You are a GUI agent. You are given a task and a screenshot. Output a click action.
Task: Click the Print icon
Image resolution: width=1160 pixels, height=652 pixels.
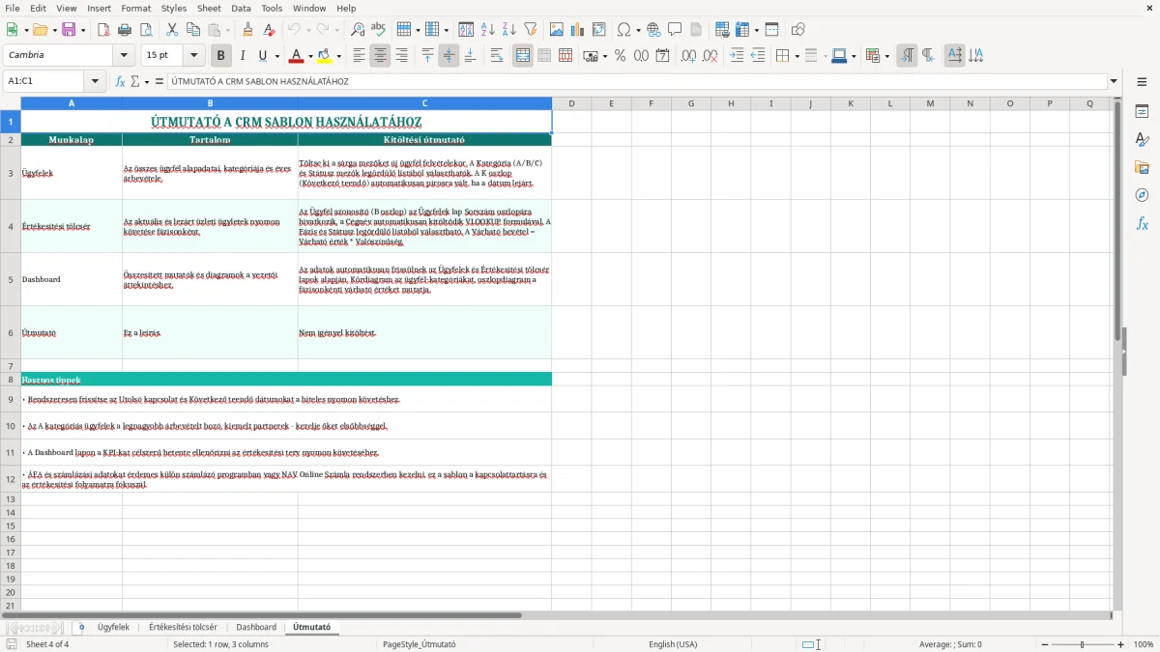tap(123, 30)
